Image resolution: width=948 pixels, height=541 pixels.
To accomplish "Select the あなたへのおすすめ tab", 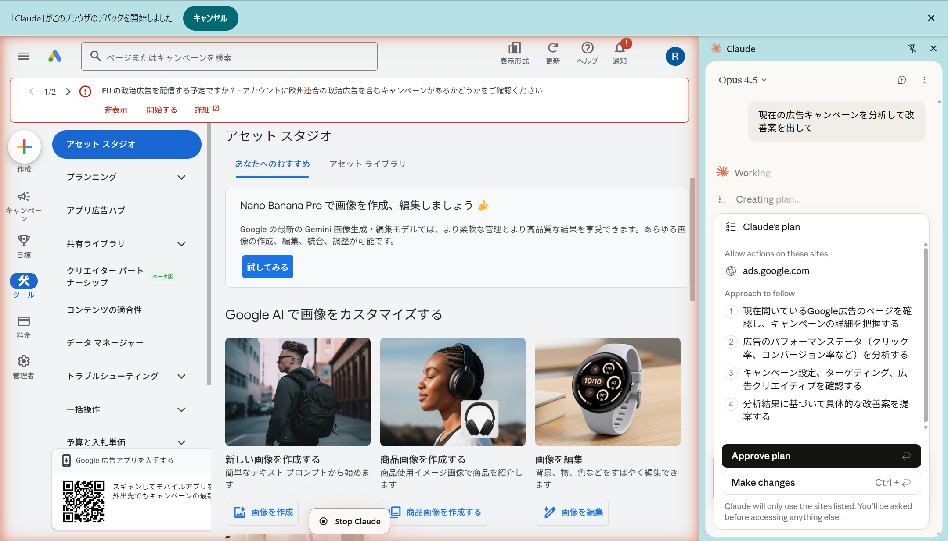I will [x=272, y=164].
